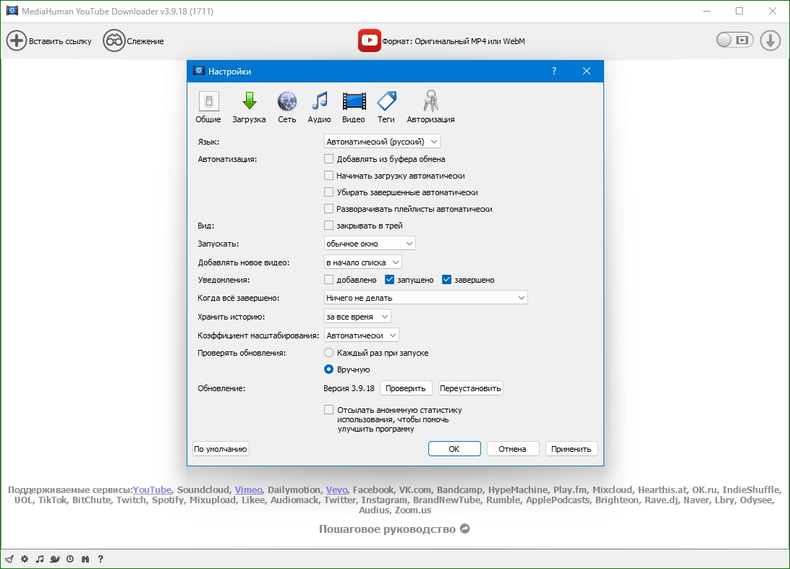Open the Хранить историю dropdown
This screenshot has width=790, height=569.
pyautogui.click(x=357, y=317)
